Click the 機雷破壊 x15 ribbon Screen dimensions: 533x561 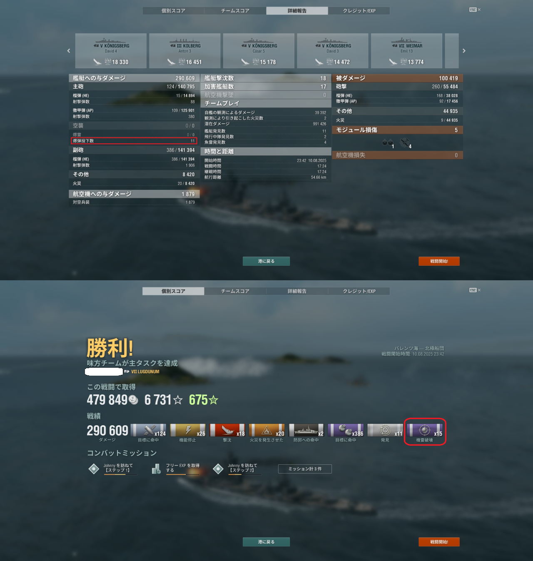(425, 430)
